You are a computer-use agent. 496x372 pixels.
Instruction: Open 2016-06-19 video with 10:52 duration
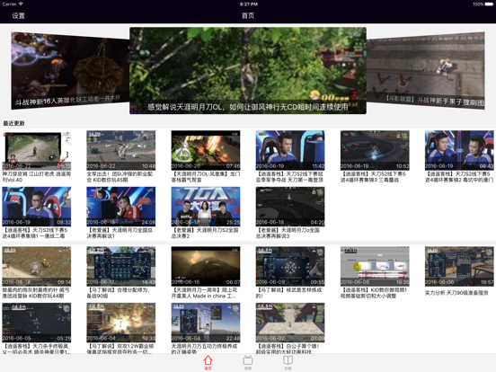coord(375,150)
